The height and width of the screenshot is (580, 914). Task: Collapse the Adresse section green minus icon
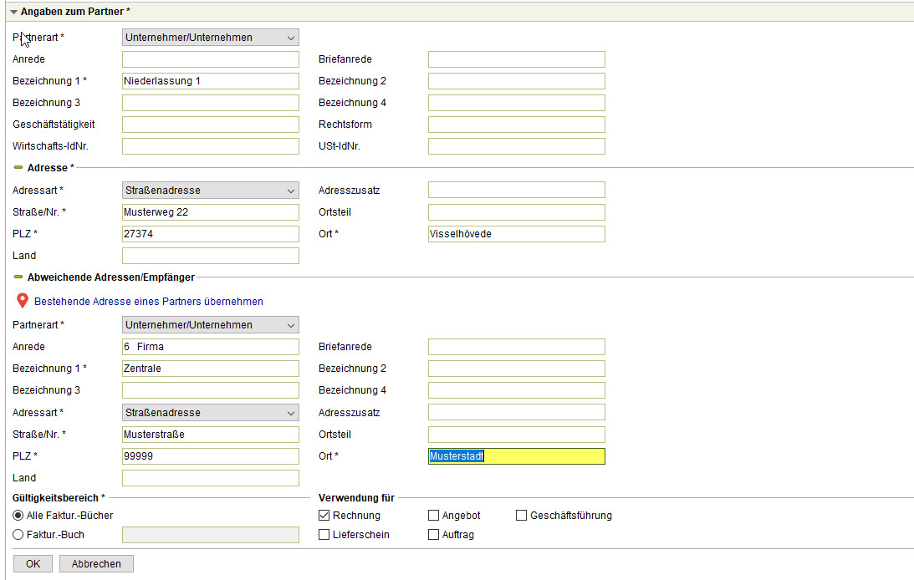[18, 168]
